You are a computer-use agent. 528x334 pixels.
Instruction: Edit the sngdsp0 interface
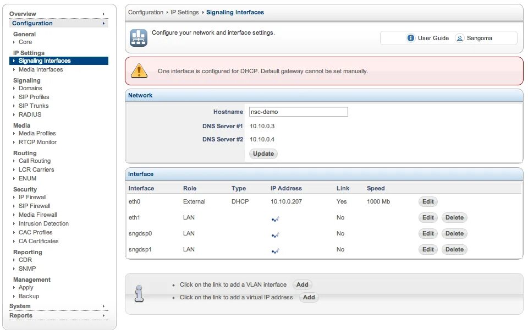(x=428, y=233)
